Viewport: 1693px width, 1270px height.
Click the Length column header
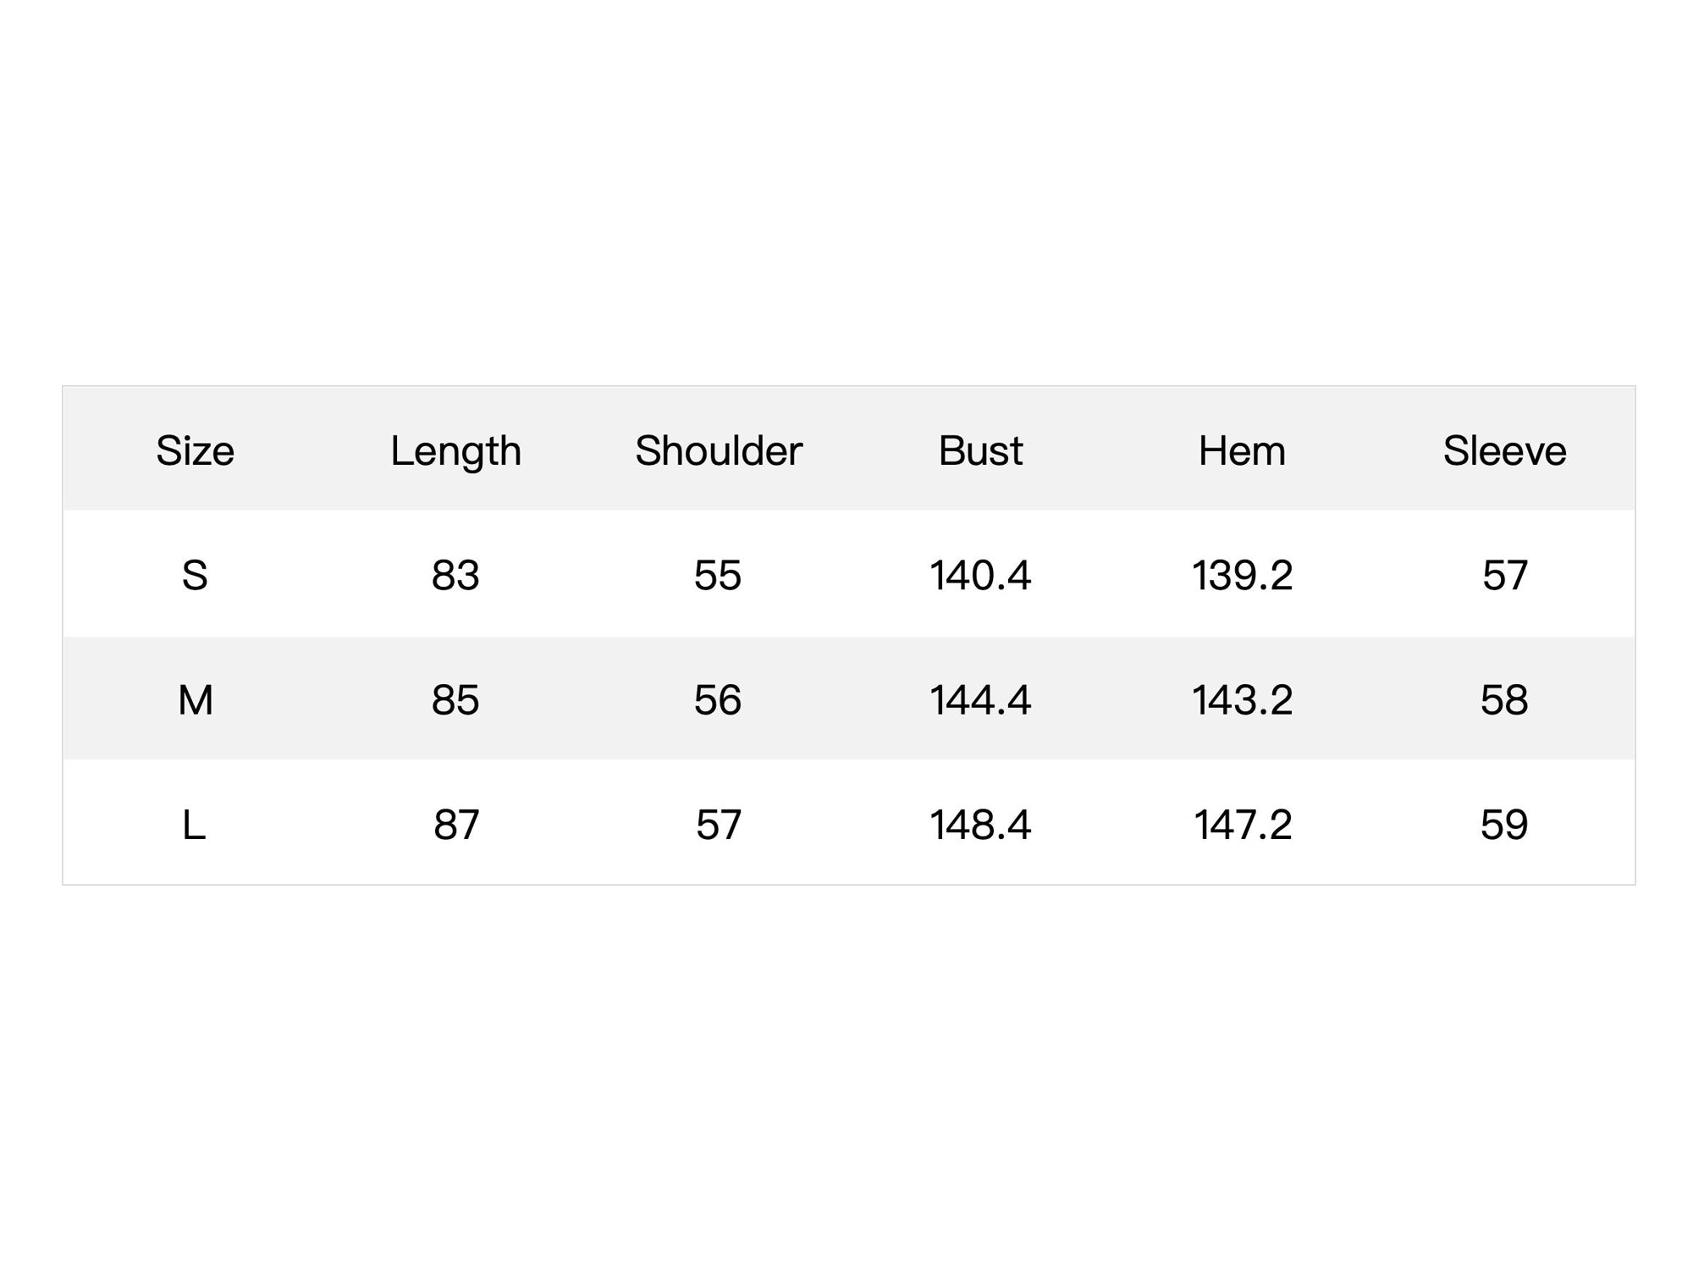tap(455, 452)
